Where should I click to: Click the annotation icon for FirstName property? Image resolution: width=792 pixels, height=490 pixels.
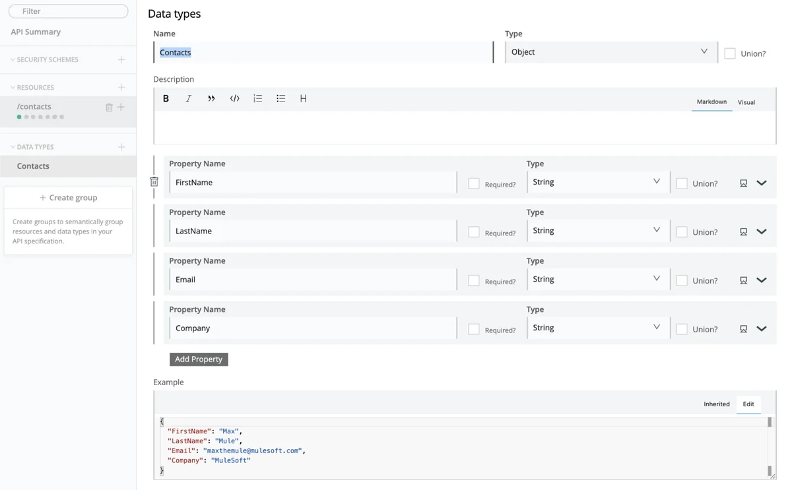click(743, 183)
